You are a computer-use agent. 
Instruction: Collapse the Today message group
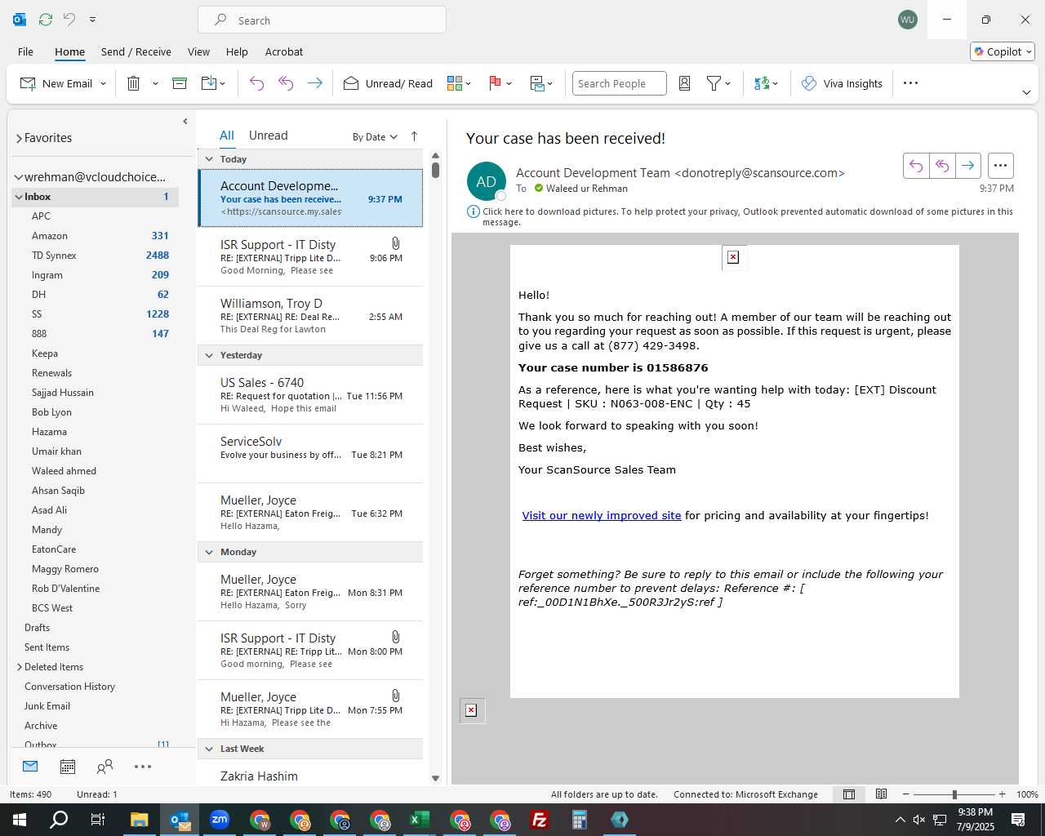click(209, 159)
